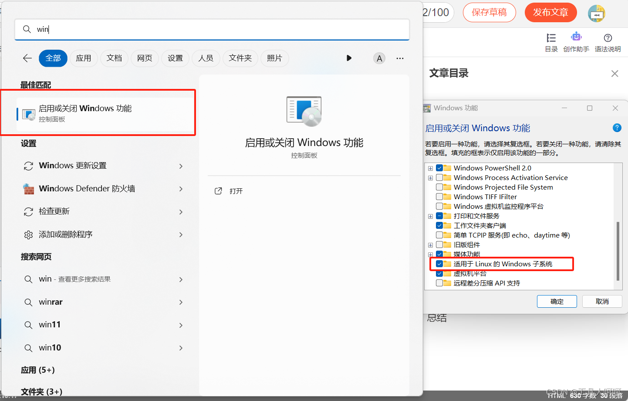This screenshot has height=401, width=628.
Task: Click 发布文章 button
Action: (x=551, y=12)
